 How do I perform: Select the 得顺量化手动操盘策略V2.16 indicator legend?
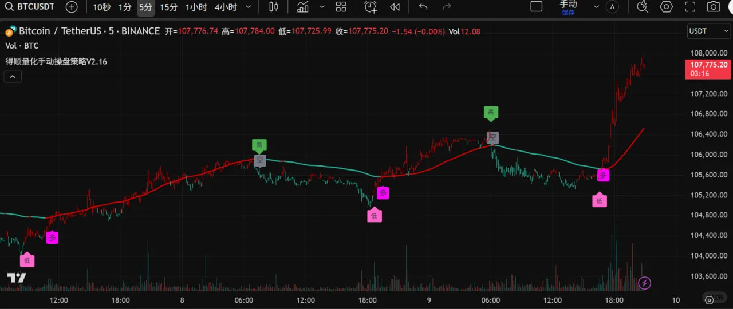pyautogui.click(x=56, y=61)
